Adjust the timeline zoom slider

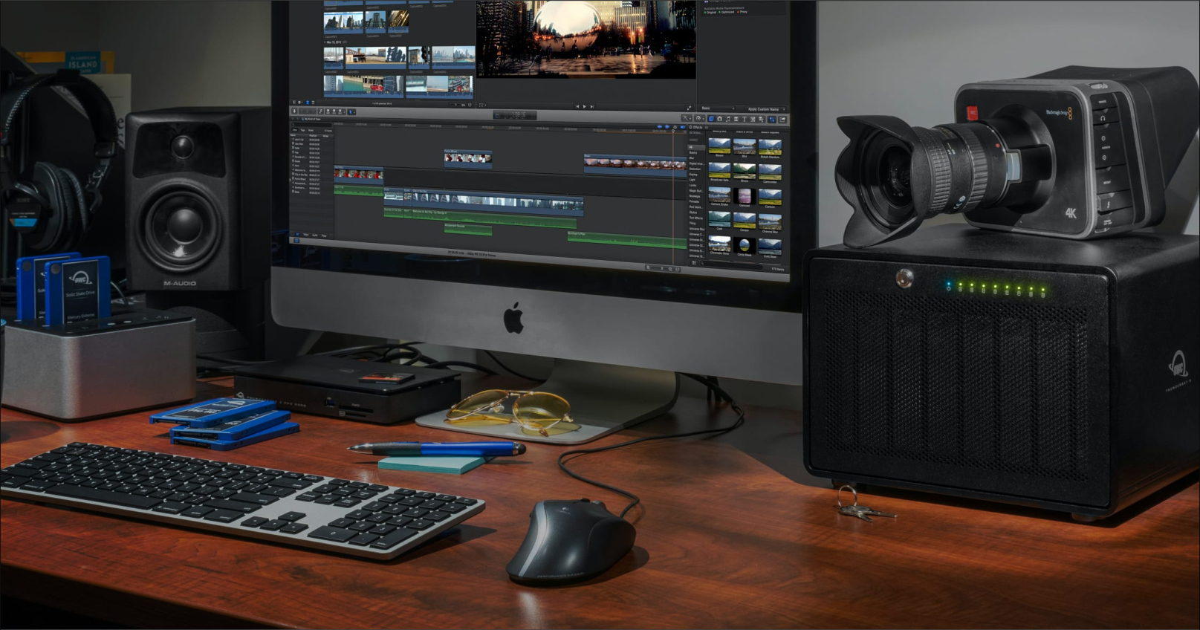click(x=658, y=267)
